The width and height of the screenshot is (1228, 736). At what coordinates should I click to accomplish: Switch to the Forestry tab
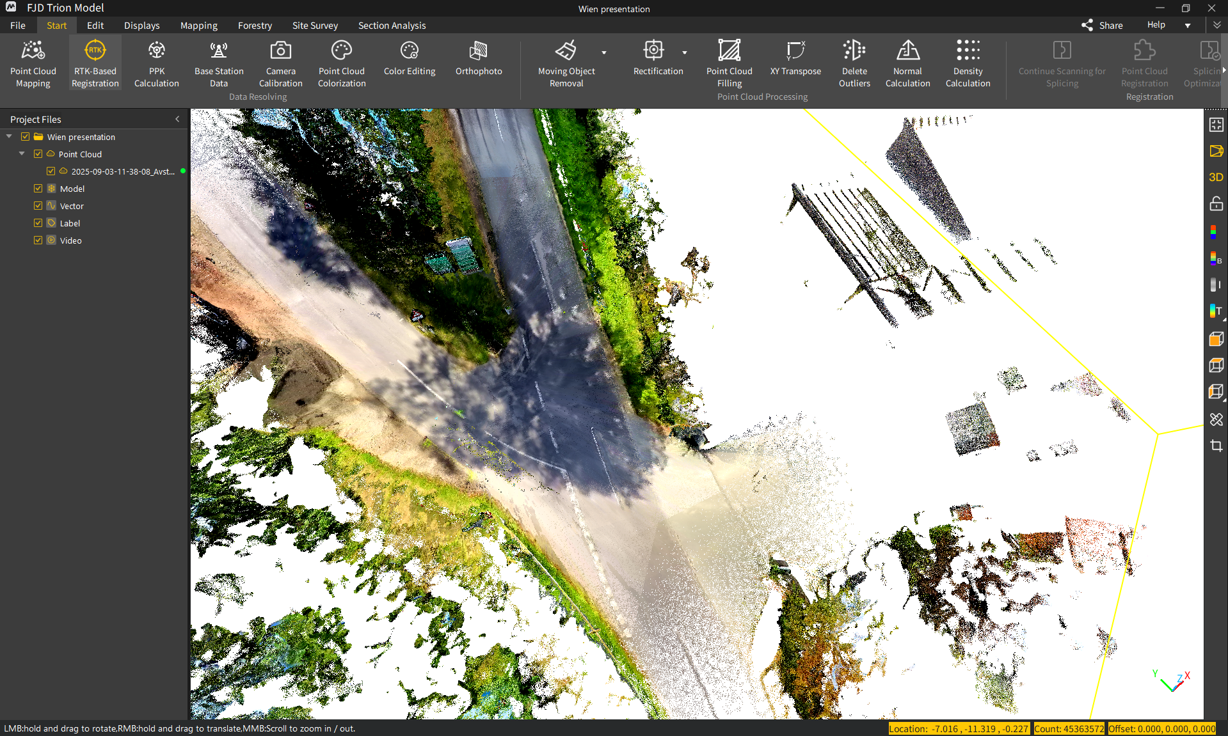click(x=255, y=25)
